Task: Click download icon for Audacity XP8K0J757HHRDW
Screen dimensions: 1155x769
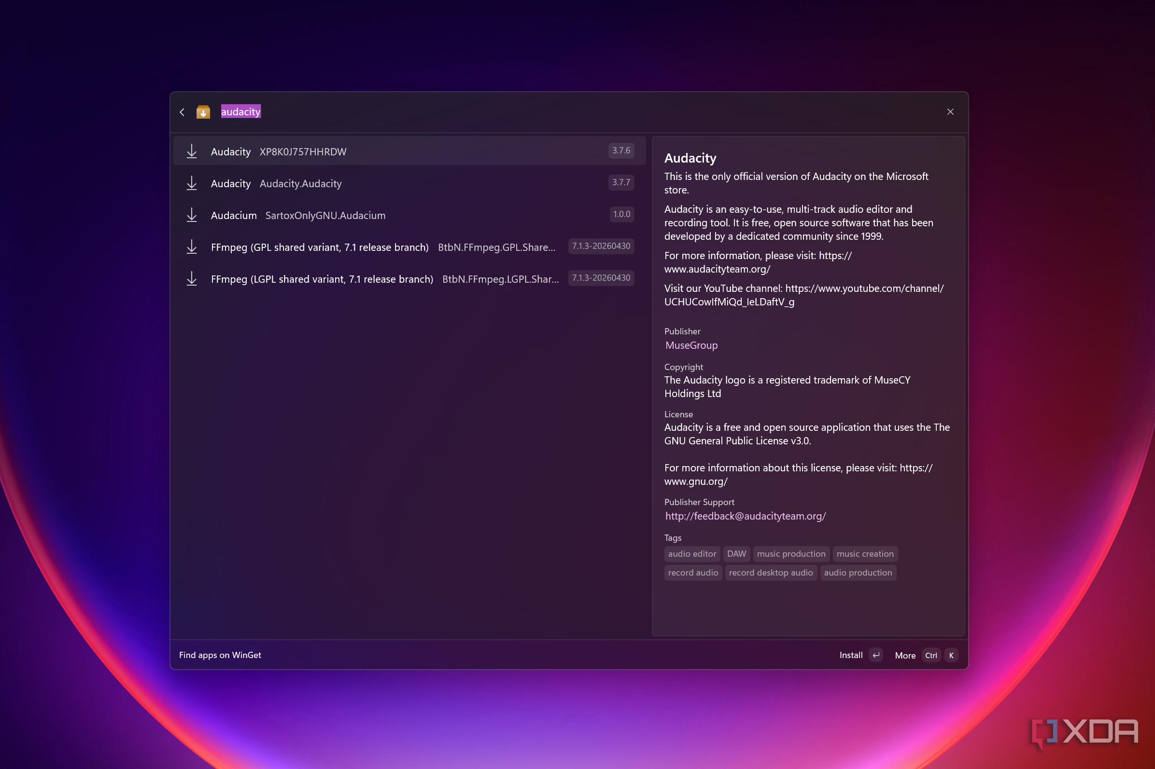Action: tap(191, 151)
